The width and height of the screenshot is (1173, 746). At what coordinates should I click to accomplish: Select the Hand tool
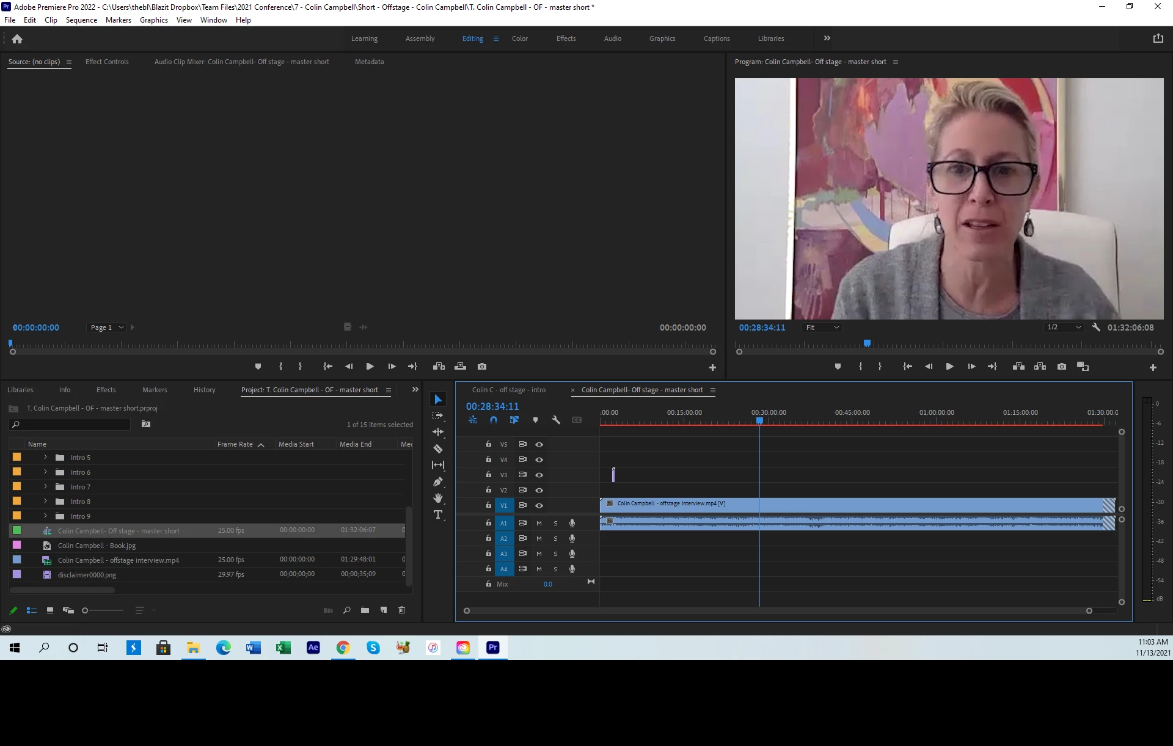click(438, 499)
